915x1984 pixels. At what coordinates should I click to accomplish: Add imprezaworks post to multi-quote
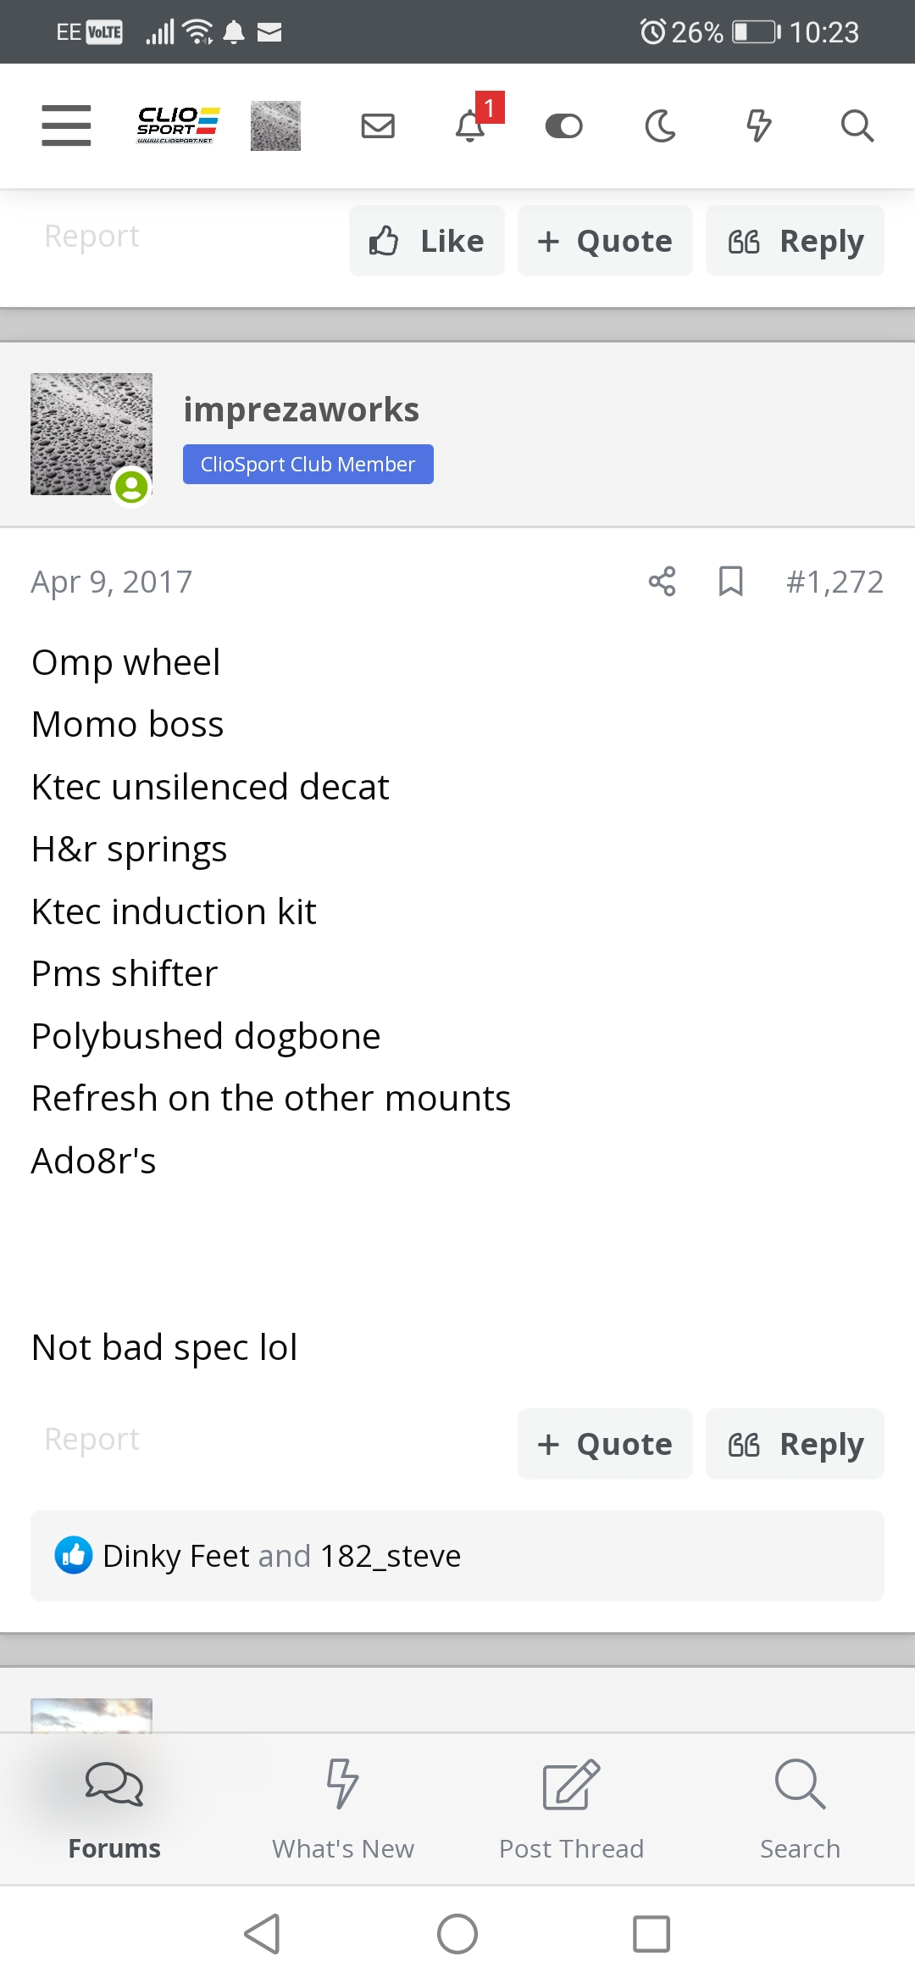pos(605,1444)
